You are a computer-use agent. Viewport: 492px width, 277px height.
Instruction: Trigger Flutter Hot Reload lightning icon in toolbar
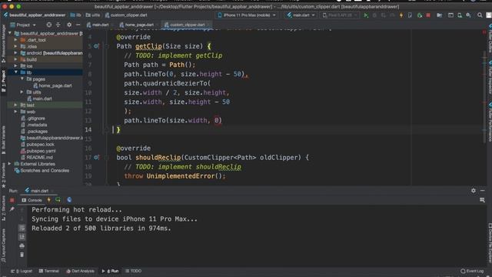[401, 15]
